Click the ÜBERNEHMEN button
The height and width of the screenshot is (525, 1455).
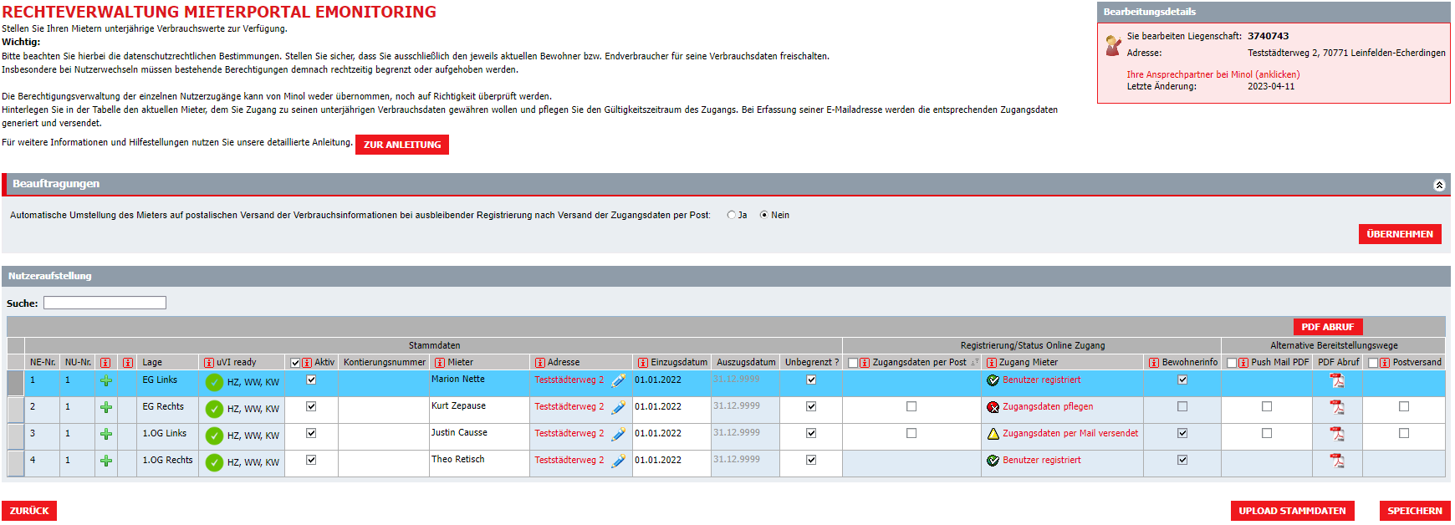click(1400, 234)
